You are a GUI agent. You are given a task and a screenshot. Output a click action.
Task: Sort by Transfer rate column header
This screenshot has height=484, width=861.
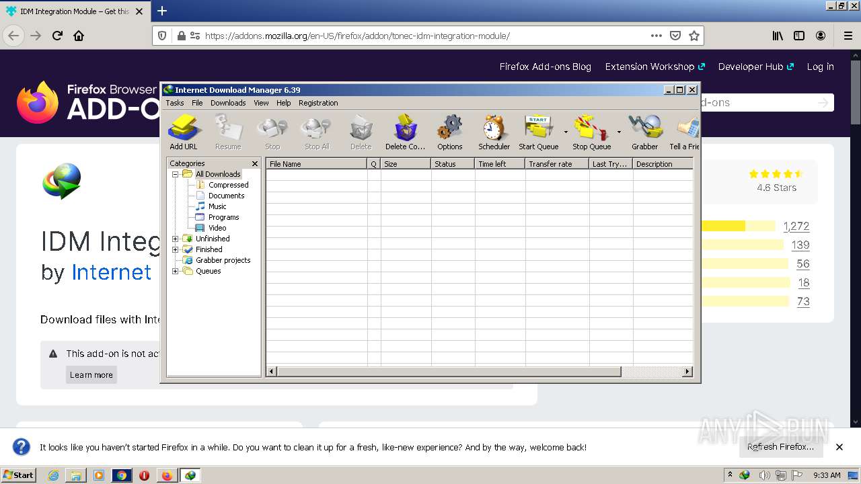click(x=558, y=164)
